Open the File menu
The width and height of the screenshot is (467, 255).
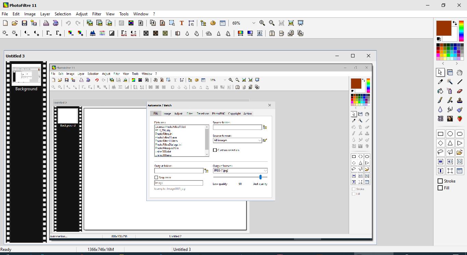pyautogui.click(x=5, y=14)
